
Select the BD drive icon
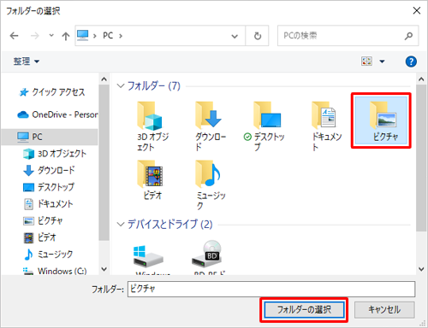pyautogui.click(x=207, y=254)
